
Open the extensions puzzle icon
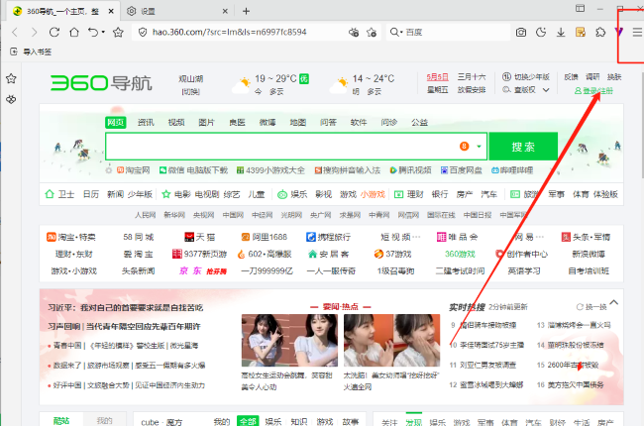tap(600, 32)
